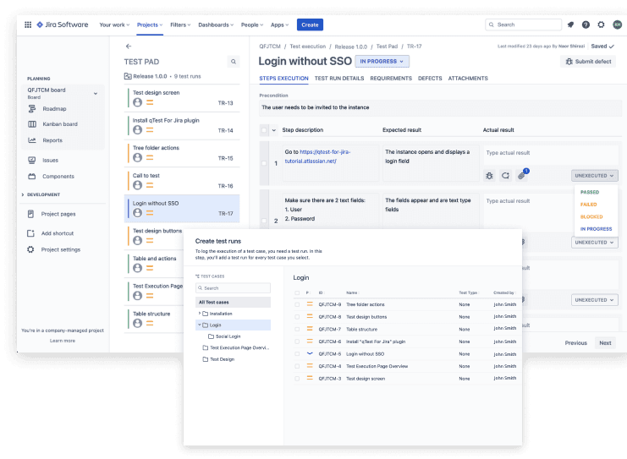Go back using the left arrow icon
The image size is (627, 459).
(x=129, y=46)
